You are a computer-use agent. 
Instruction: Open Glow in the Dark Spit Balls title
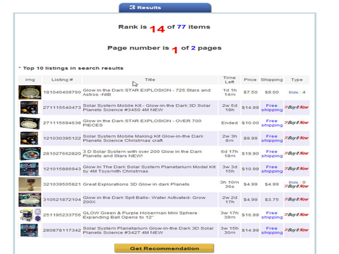coord(144,199)
